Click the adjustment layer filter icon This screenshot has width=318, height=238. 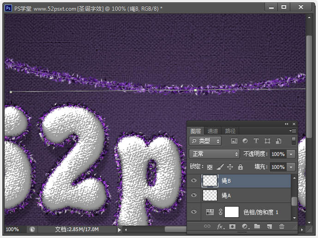245,141
